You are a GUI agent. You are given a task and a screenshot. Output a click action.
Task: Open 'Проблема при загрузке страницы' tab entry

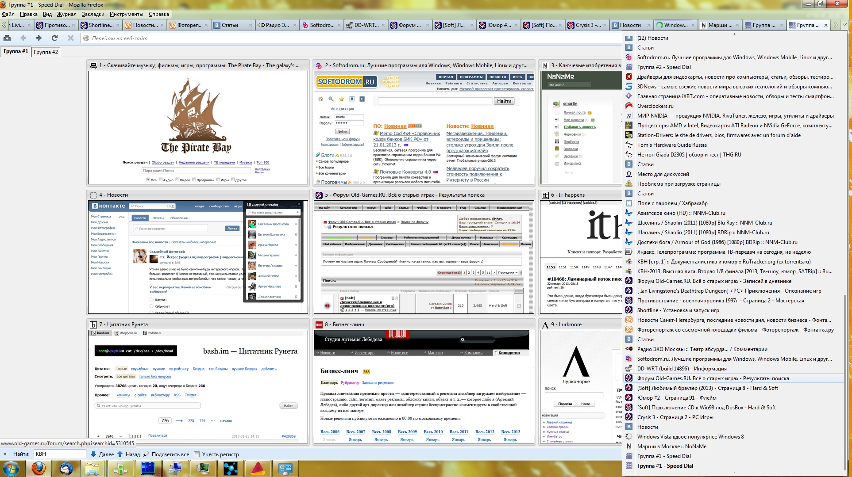click(734, 184)
